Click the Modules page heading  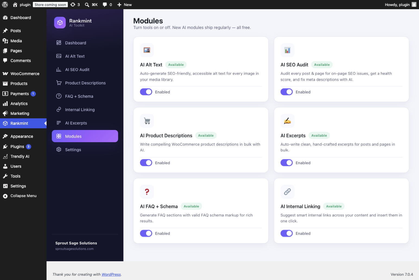point(148,21)
